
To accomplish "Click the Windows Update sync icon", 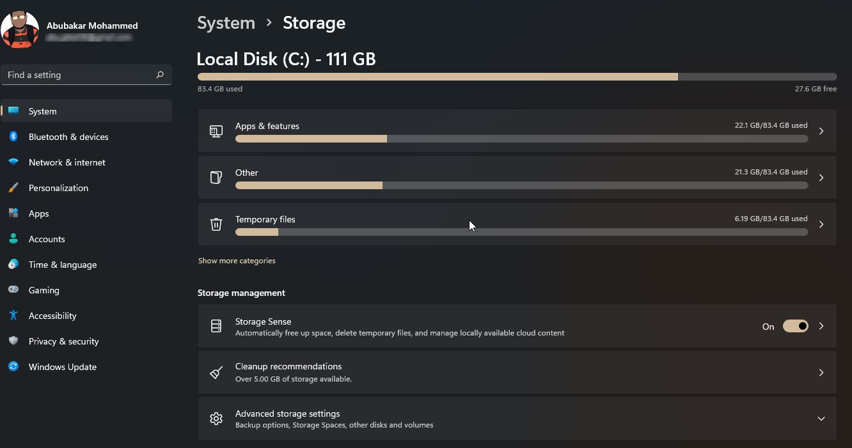I will pos(13,367).
